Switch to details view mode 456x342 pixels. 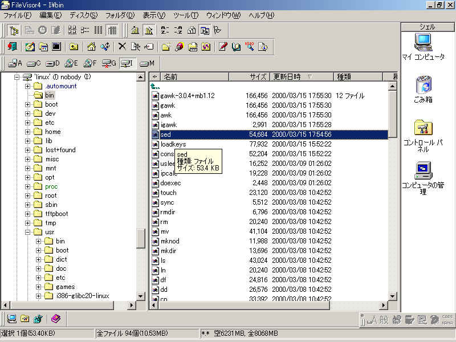pos(112,30)
